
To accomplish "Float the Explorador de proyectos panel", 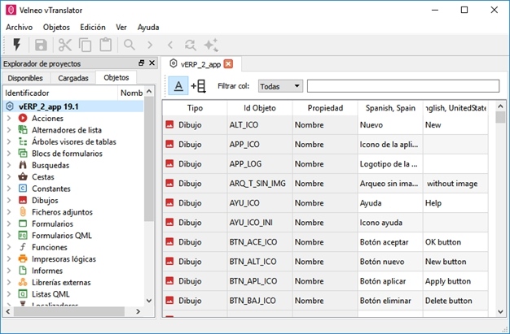I will (141, 63).
